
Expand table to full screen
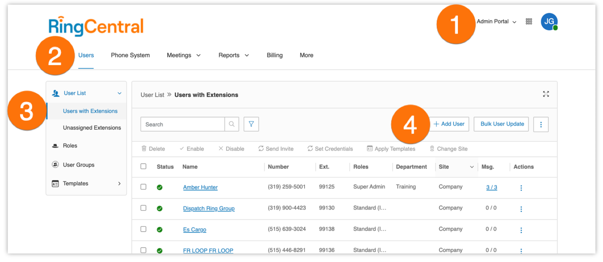(546, 94)
